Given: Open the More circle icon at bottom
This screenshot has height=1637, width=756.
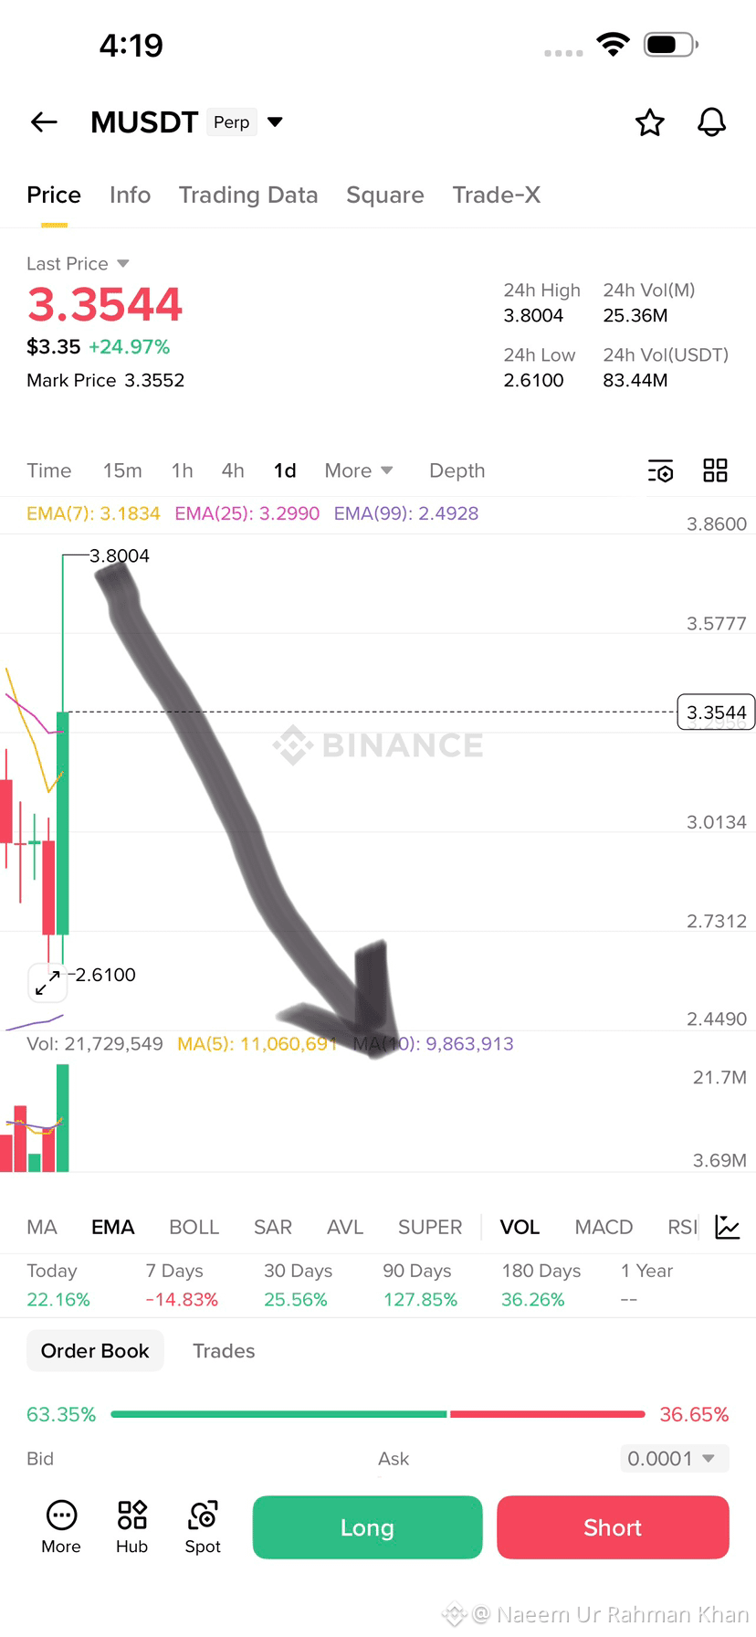Looking at the screenshot, I should tap(61, 1527).
